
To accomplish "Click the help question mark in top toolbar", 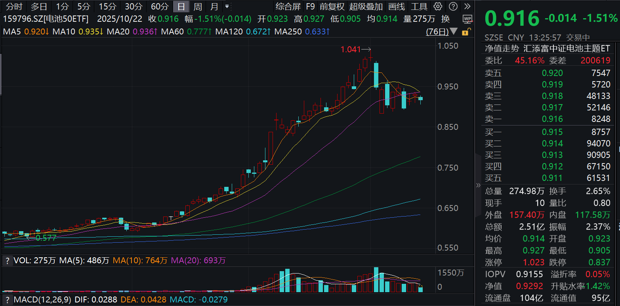I will coord(453,6).
